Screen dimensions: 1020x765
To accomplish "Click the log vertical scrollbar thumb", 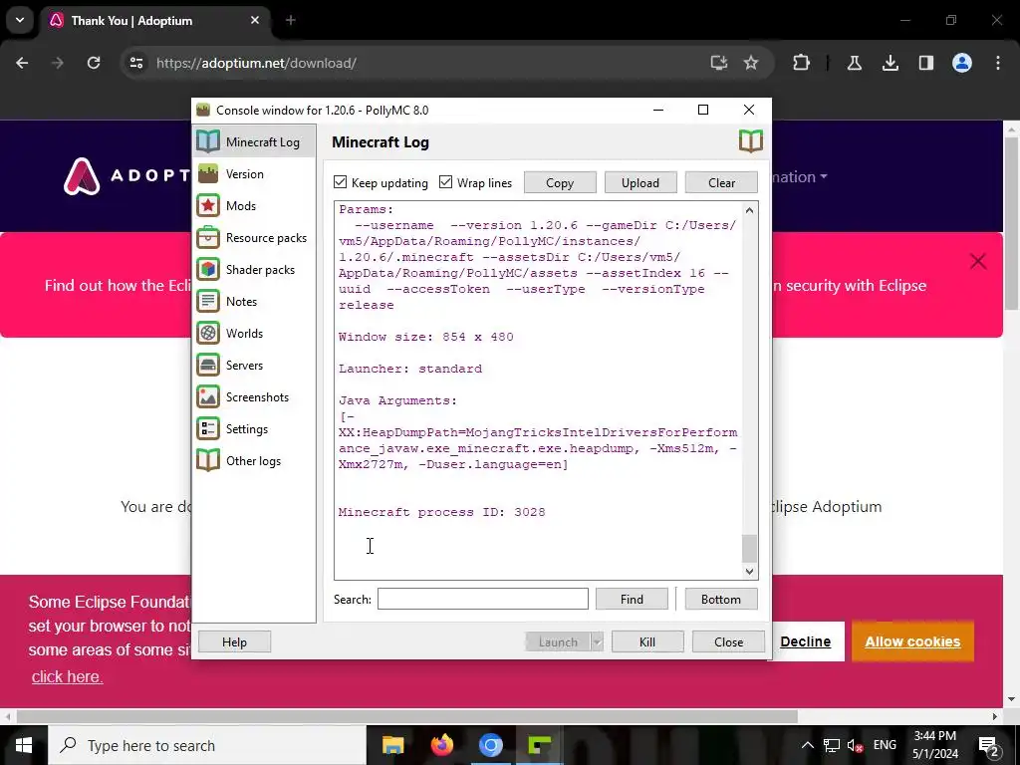I will pyautogui.click(x=749, y=549).
